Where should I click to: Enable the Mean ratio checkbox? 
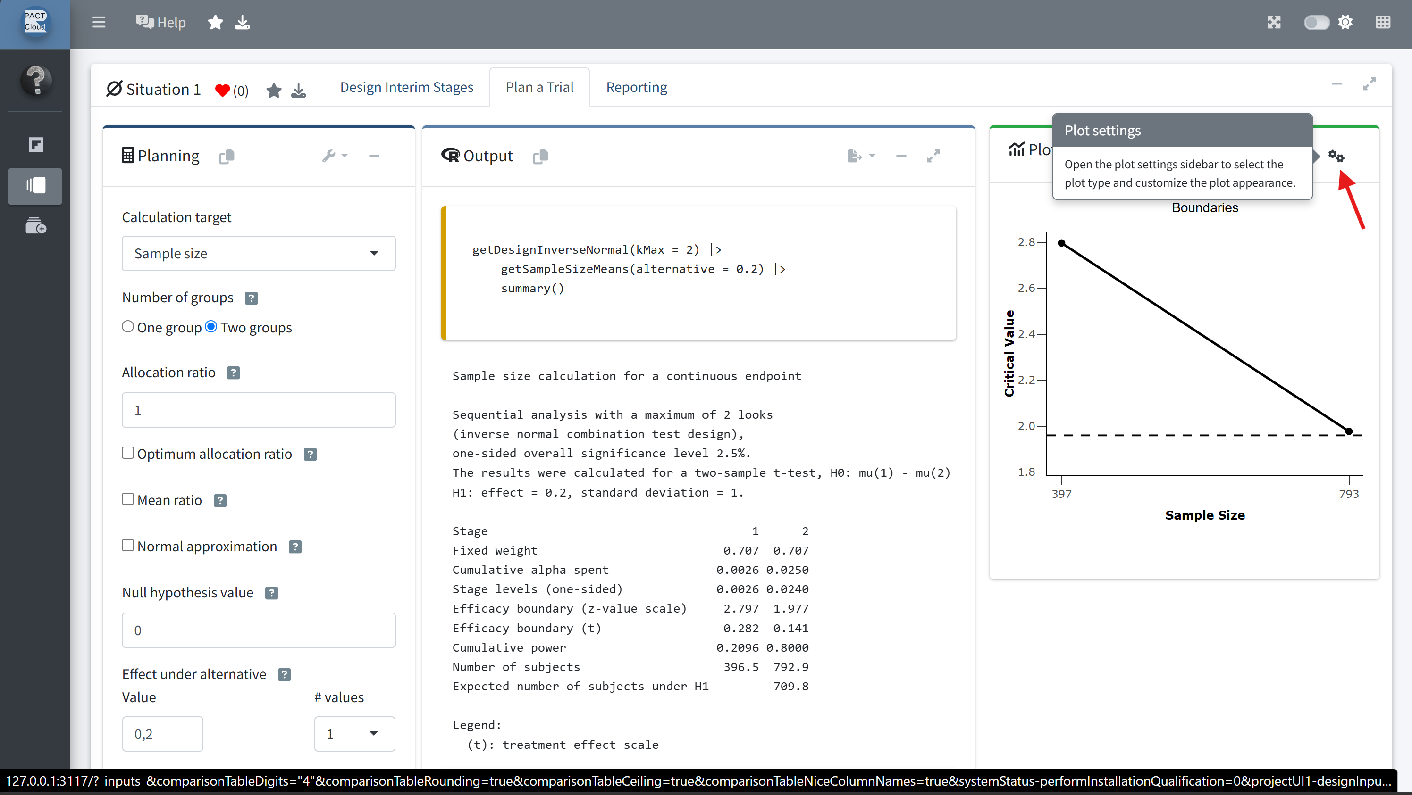(x=128, y=499)
